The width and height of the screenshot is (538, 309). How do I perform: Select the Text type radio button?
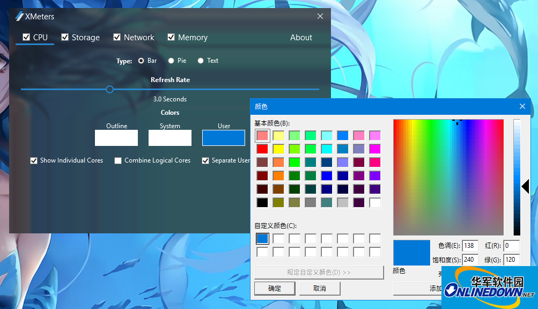[x=201, y=61]
